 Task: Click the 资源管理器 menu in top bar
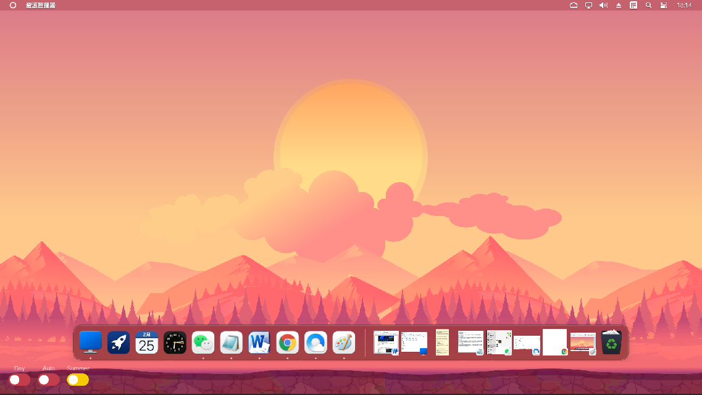[41, 5]
